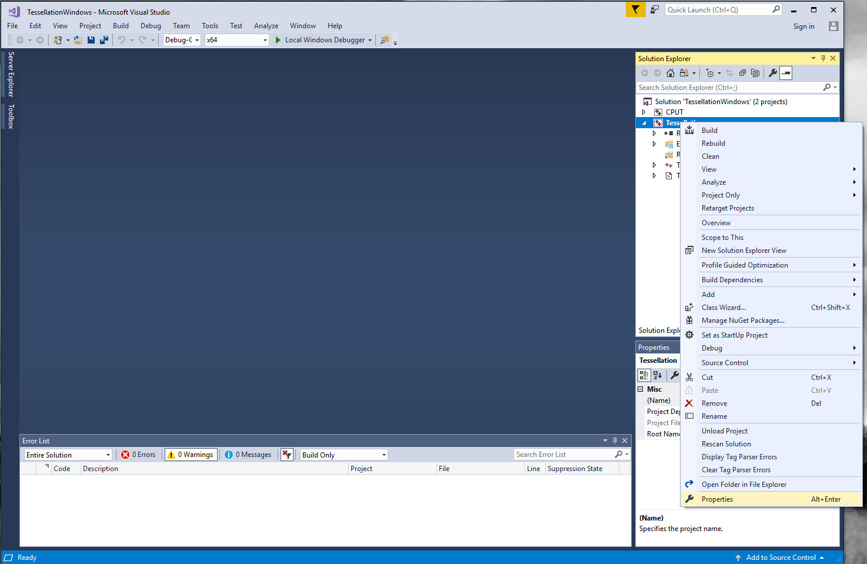The height and width of the screenshot is (564, 867).
Task: Click the Undo arrow icon
Action: pos(122,40)
